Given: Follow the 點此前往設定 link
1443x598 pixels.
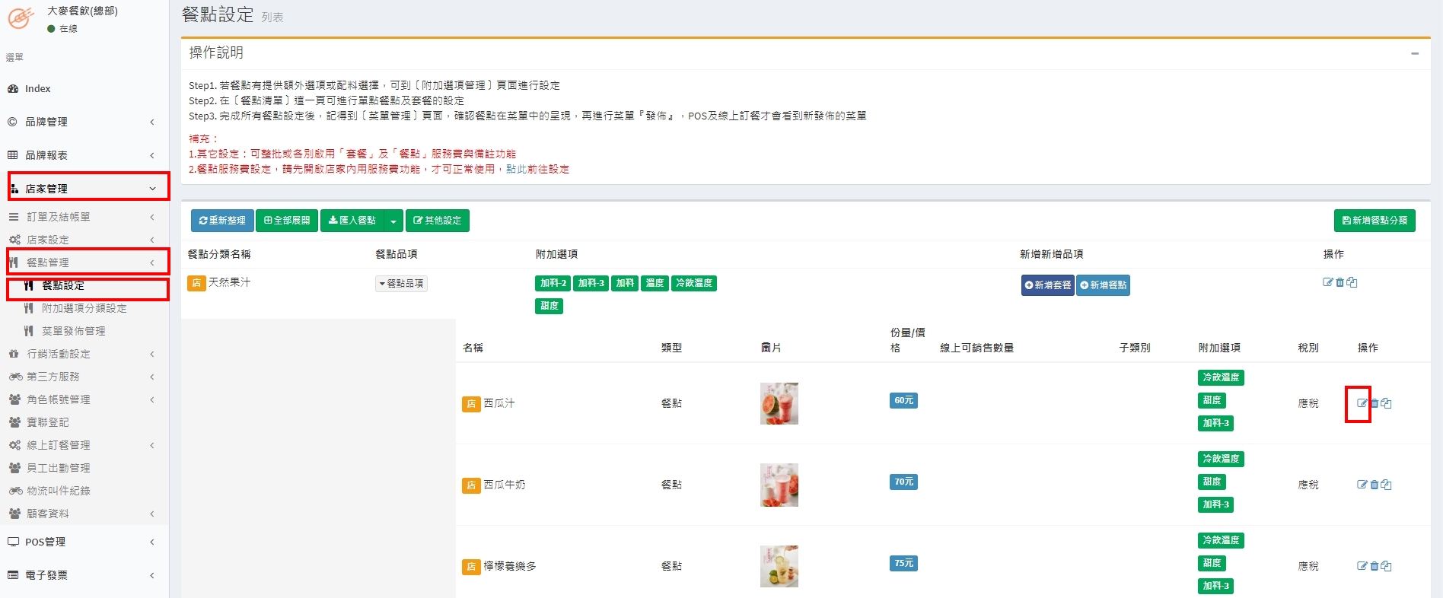Looking at the screenshot, I should 537,169.
